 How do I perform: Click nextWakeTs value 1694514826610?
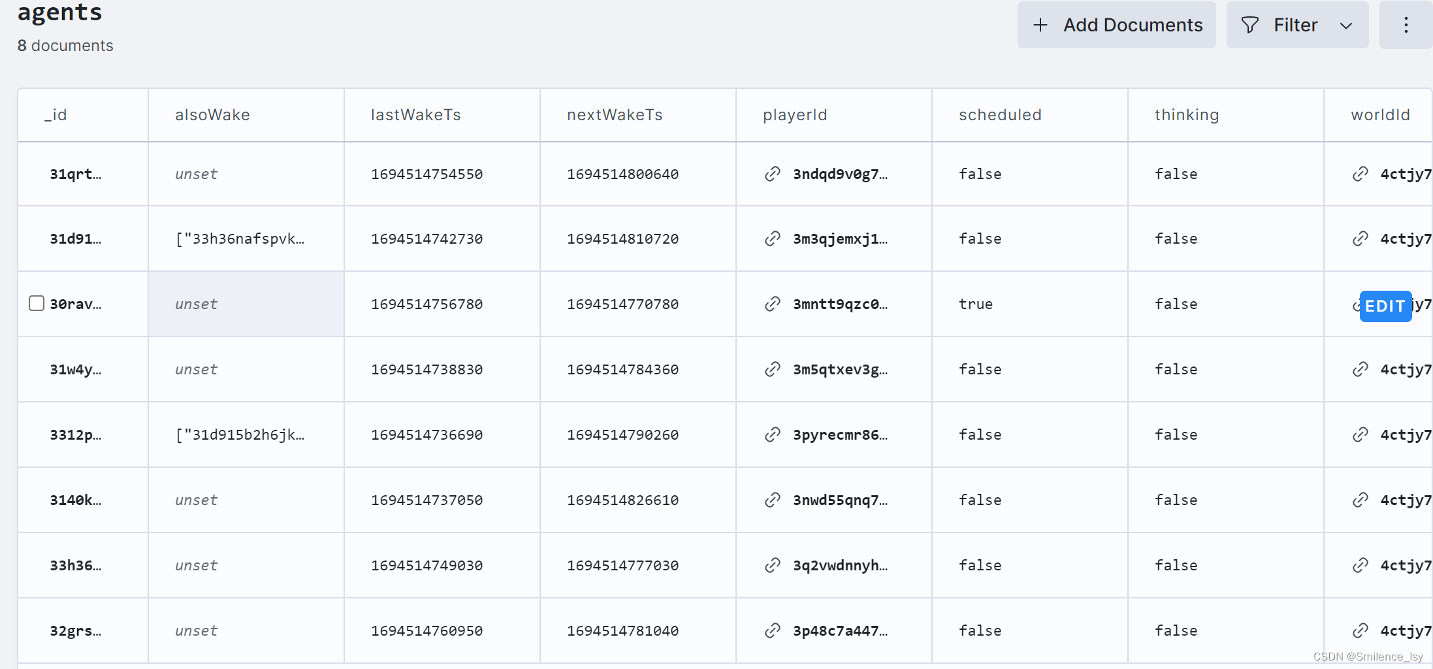coord(623,500)
